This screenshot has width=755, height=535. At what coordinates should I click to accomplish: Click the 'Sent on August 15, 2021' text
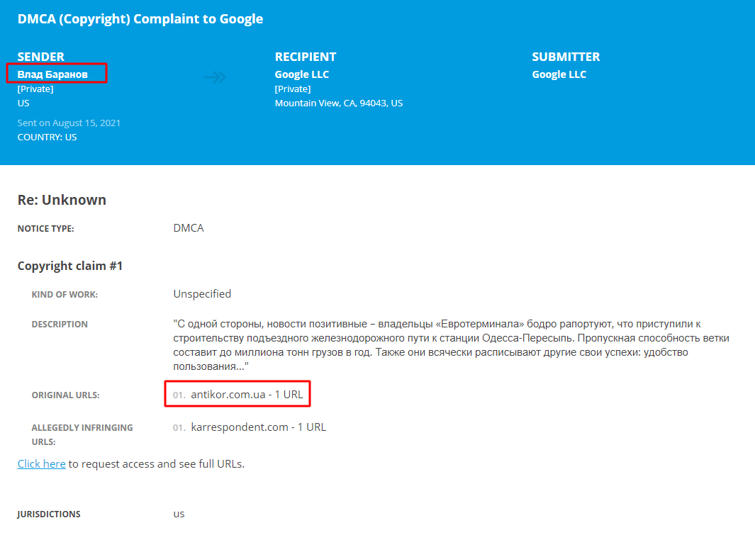point(69,123)
